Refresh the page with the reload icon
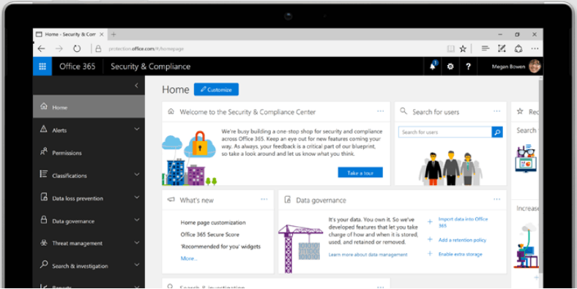Viewport: 577px width, 289px height. [x=77, y=48]
